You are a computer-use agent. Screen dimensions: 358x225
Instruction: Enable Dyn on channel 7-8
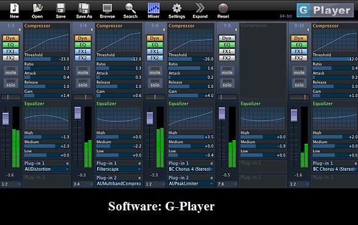[x=227, y=38]
